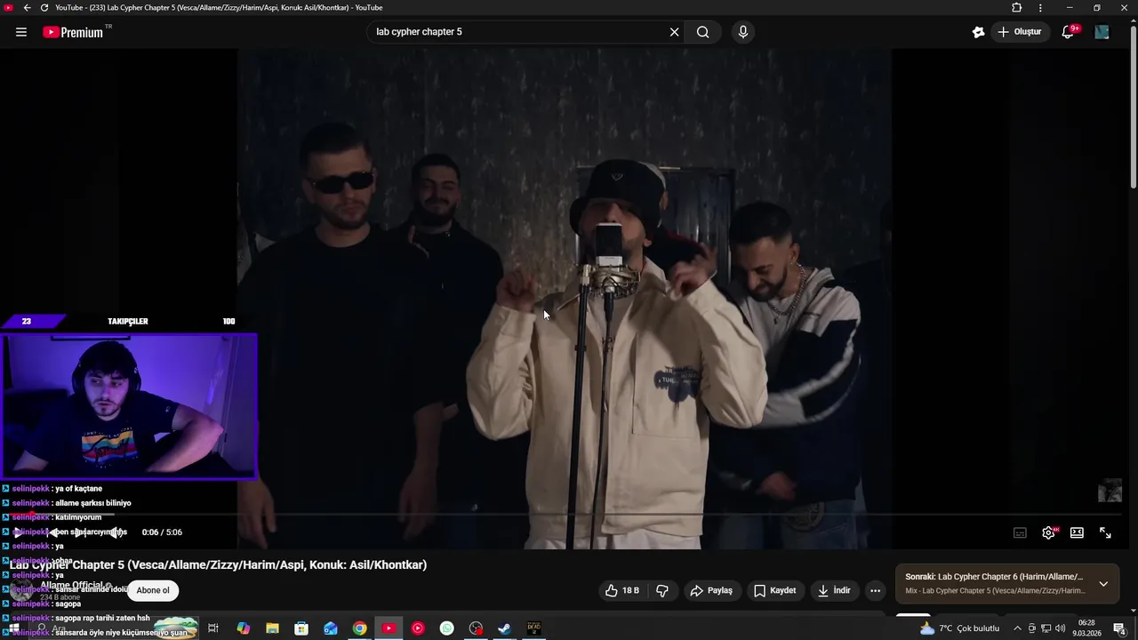Click the magnifier search button
The width and height of the screenshot is (1138, 640).
702,32
